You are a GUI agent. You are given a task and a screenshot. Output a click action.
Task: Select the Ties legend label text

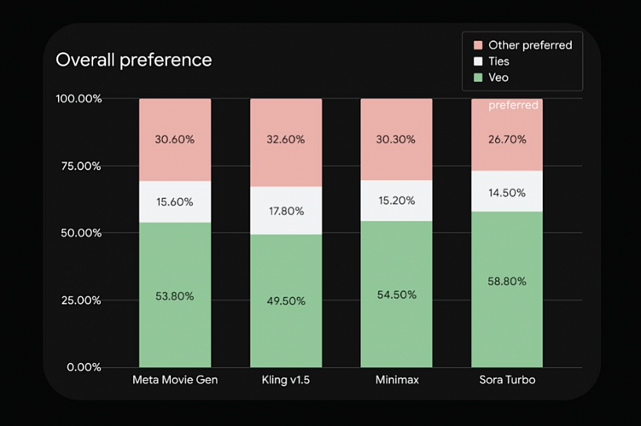[x=498, y=61]
